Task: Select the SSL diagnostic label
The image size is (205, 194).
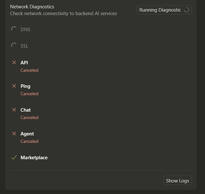Action: [x=24, y=46]
